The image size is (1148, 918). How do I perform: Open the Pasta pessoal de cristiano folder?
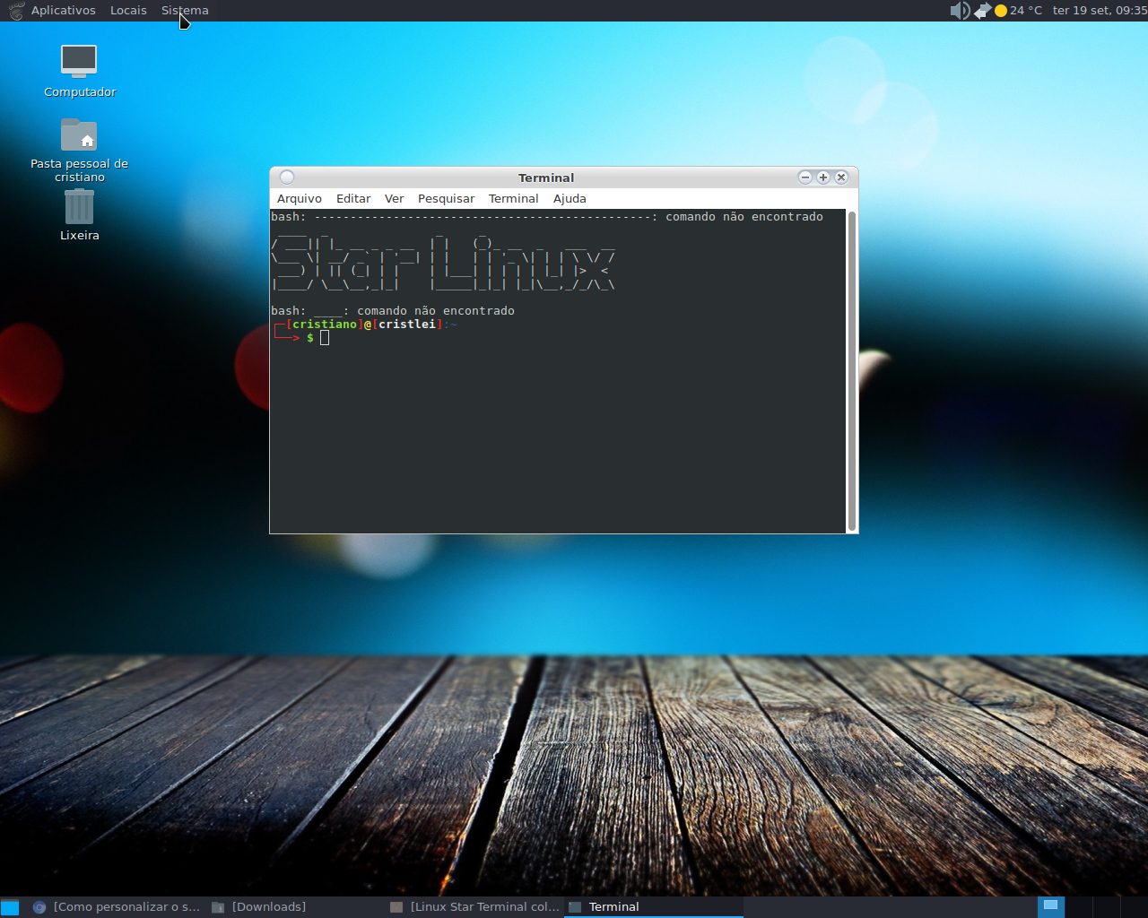79,150
